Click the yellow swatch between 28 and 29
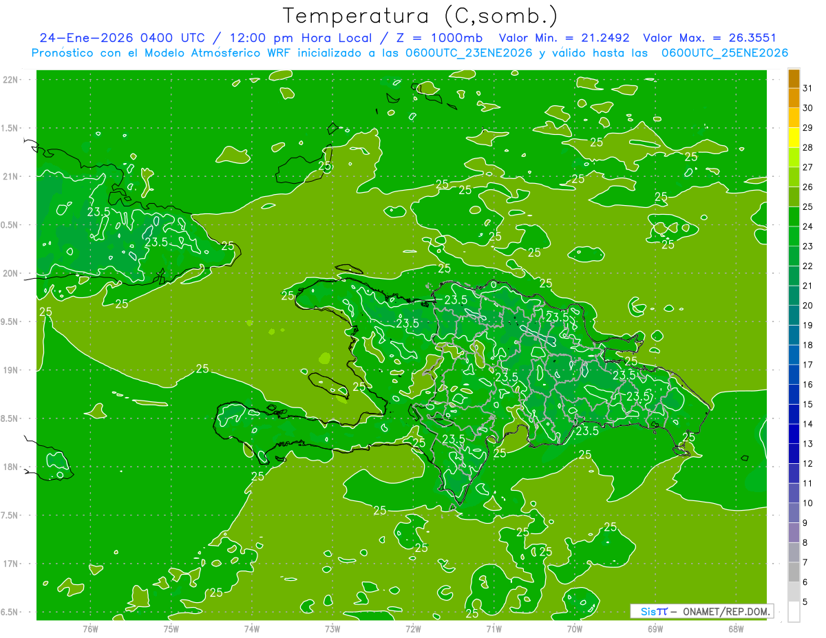Screen dimensions: 826x638 click(794, 137)
